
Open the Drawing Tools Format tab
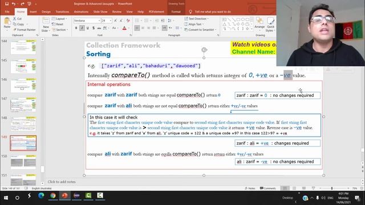176,11
